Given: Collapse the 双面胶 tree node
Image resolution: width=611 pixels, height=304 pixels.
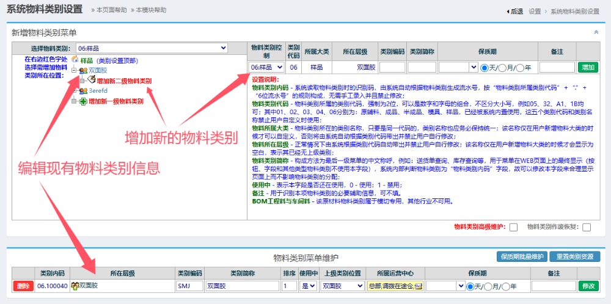Looking at the screenshot, I should [x=75, y=70].
